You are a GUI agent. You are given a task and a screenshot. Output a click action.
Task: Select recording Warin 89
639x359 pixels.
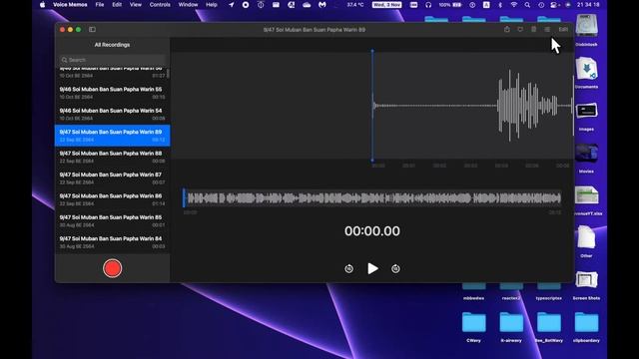pos(112,136)
